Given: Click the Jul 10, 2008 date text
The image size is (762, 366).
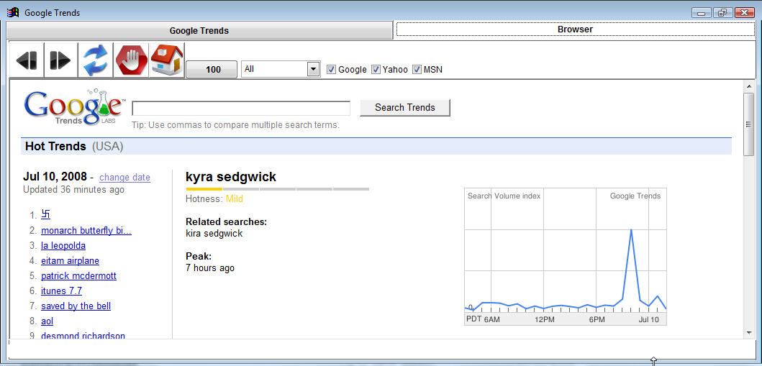Looking at the screenshot, I should click(x=55, y=177).
